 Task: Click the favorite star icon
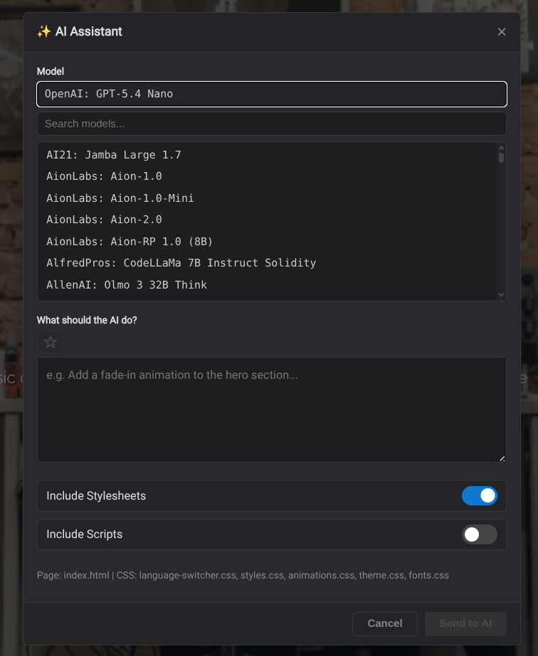click(x=51, y=342)
